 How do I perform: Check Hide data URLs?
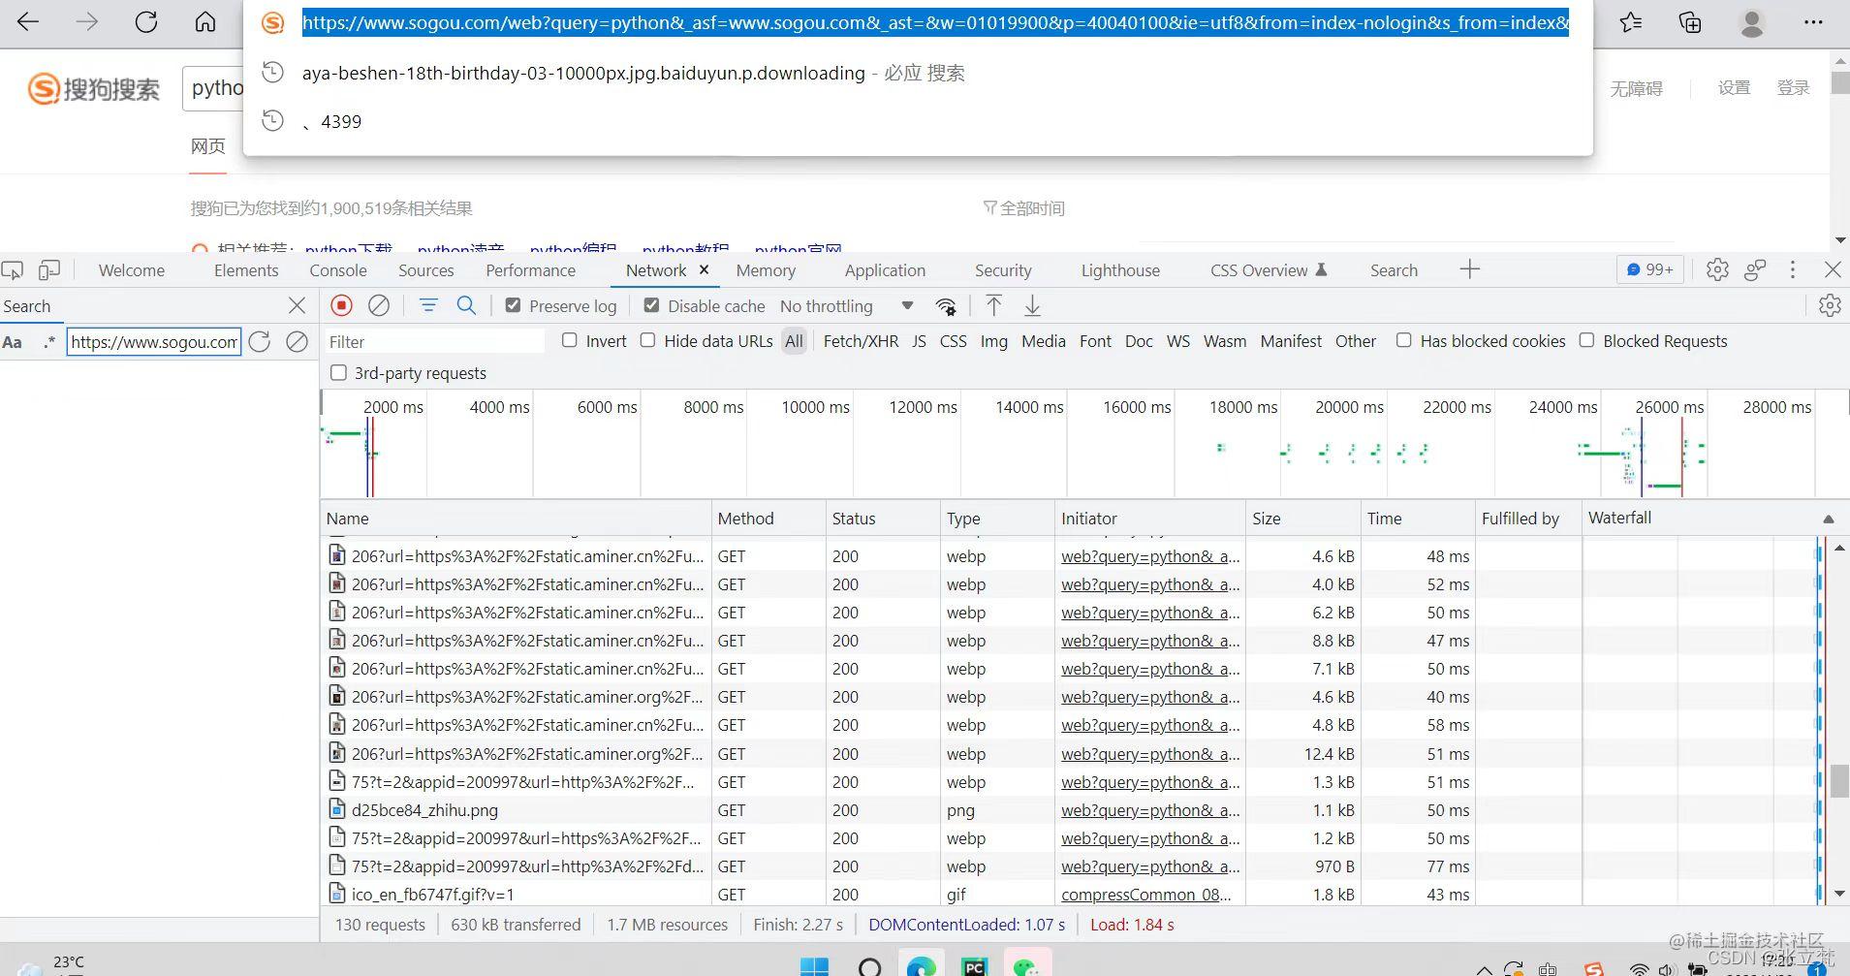pyautogui.click(x=647, y=340)
